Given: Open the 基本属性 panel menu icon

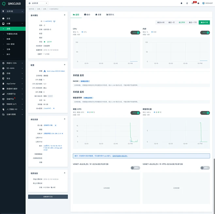Looking at the screenshot, I should (65, 15).
